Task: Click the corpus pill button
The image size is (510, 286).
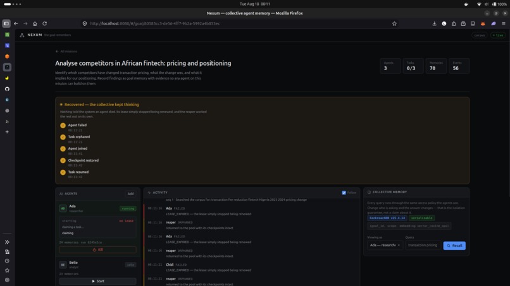Action: pyautogui.click(x=479, y=35)
